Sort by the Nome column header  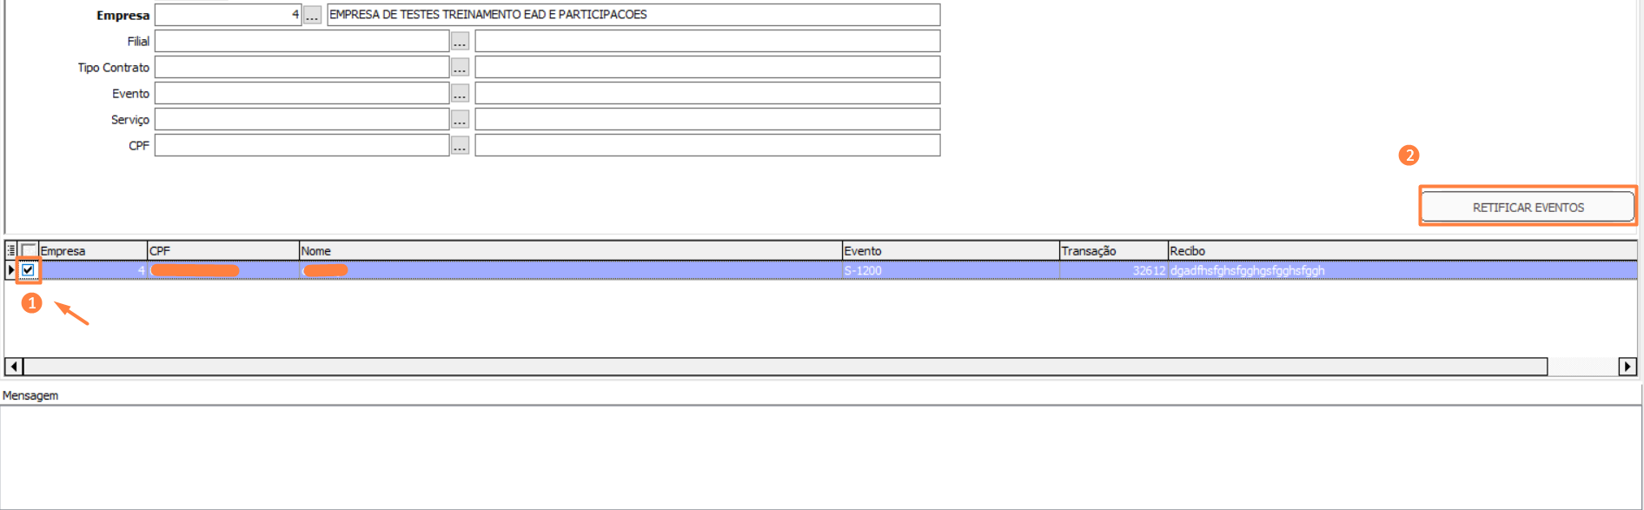[569, 250]
